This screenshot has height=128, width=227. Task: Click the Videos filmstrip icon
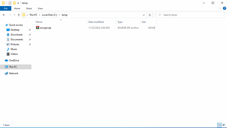click(8, 54)
